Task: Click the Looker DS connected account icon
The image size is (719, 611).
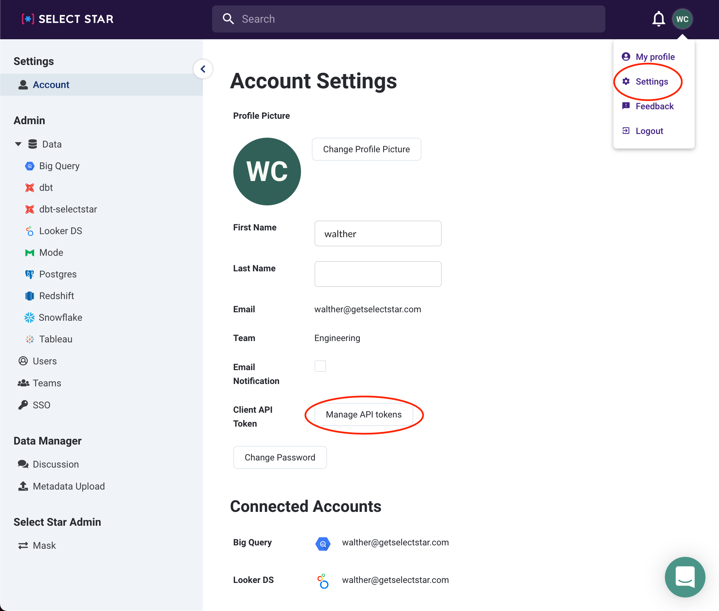Action: 323,581
